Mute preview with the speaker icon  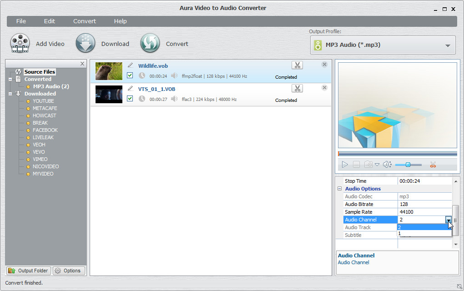387,165
